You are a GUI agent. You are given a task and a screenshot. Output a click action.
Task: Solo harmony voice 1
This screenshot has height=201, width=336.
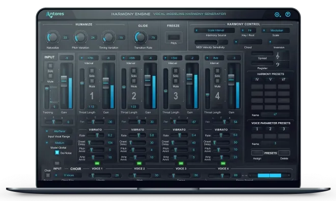click(92, 71)
